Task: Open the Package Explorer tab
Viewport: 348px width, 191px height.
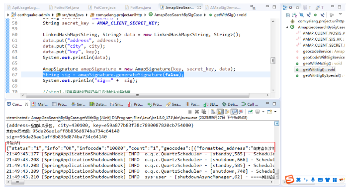Action: coord(192,104)
